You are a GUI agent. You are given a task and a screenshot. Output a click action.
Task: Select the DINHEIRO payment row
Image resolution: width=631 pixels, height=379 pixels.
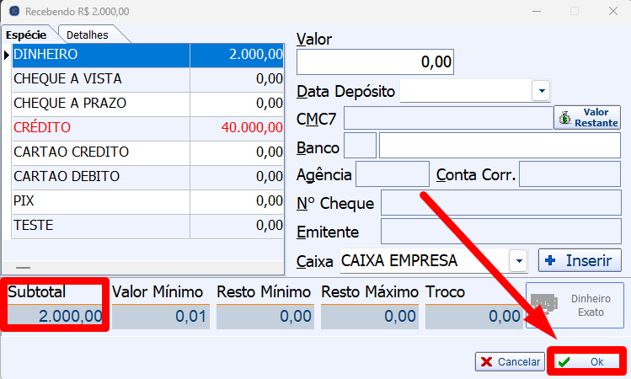101,55
